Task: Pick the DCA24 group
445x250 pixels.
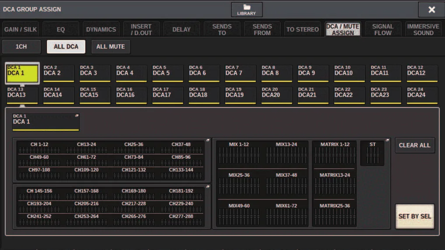Action: (422, 95)
